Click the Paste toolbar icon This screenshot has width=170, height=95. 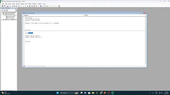point(14,6)
